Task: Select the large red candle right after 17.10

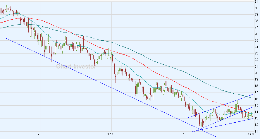Action: (114, 69)
